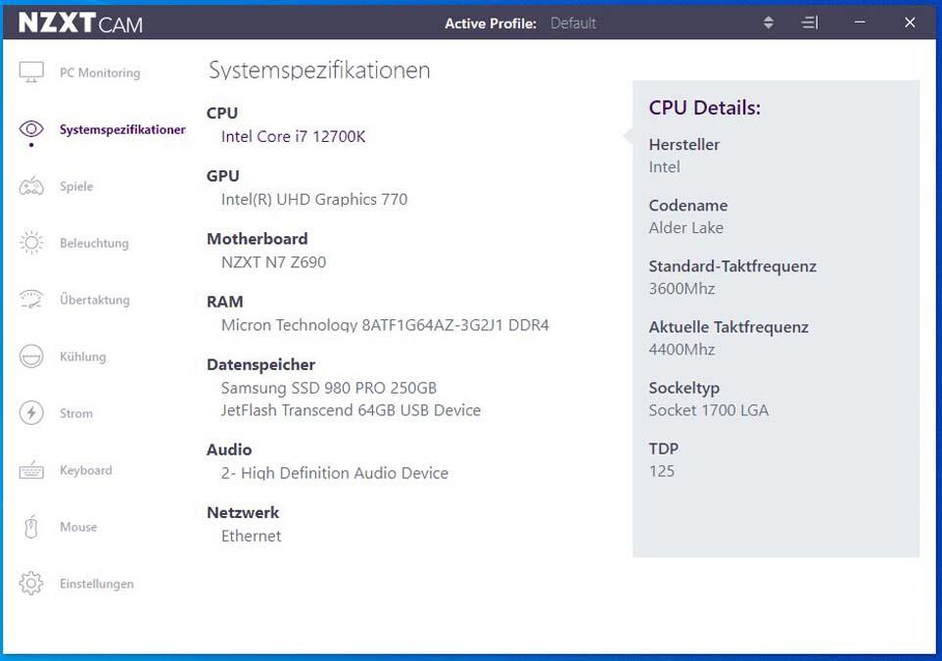Open the PC Monitoring section
This screenshot has width=942, height=661.
click(x=100, y=72)
